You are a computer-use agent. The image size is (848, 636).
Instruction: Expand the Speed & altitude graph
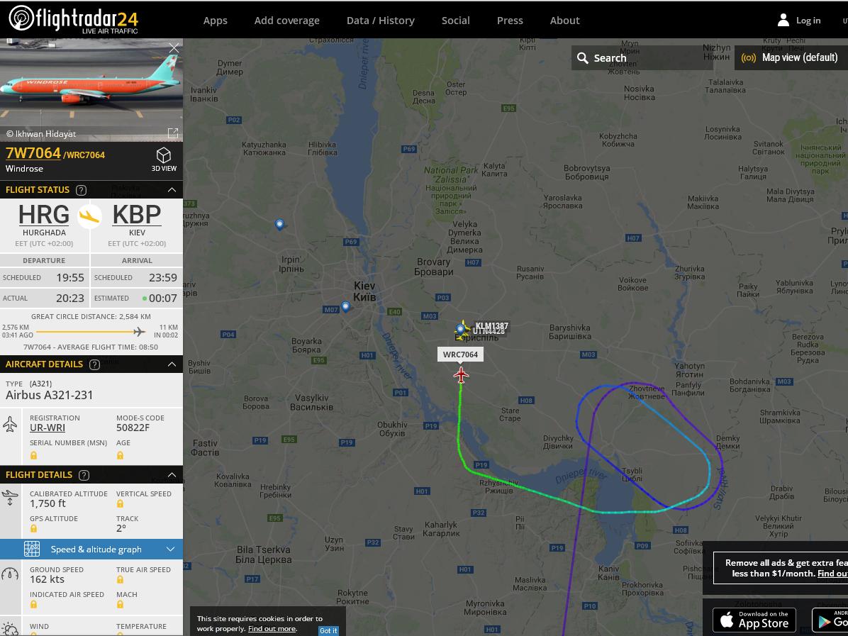click(x=91, y=549)
